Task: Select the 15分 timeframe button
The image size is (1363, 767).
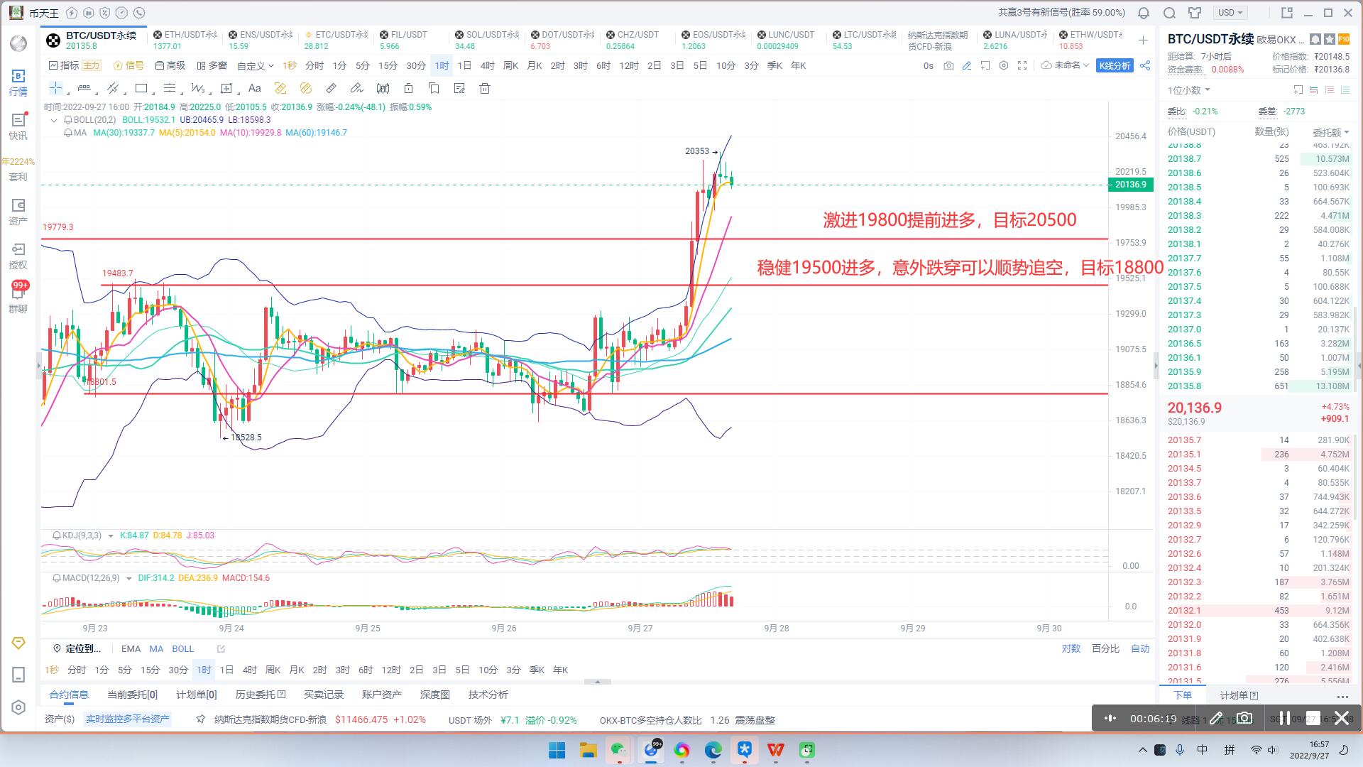Action: click(388, 65)
